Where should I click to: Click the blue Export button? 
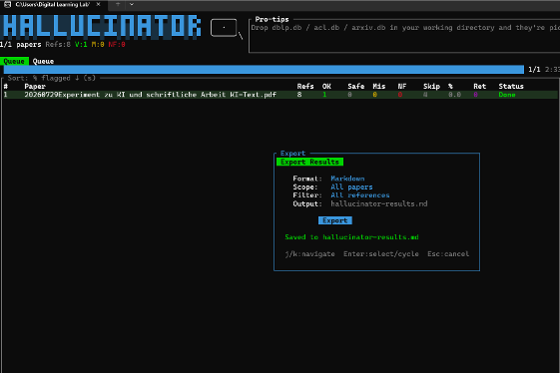coord(335,220)
